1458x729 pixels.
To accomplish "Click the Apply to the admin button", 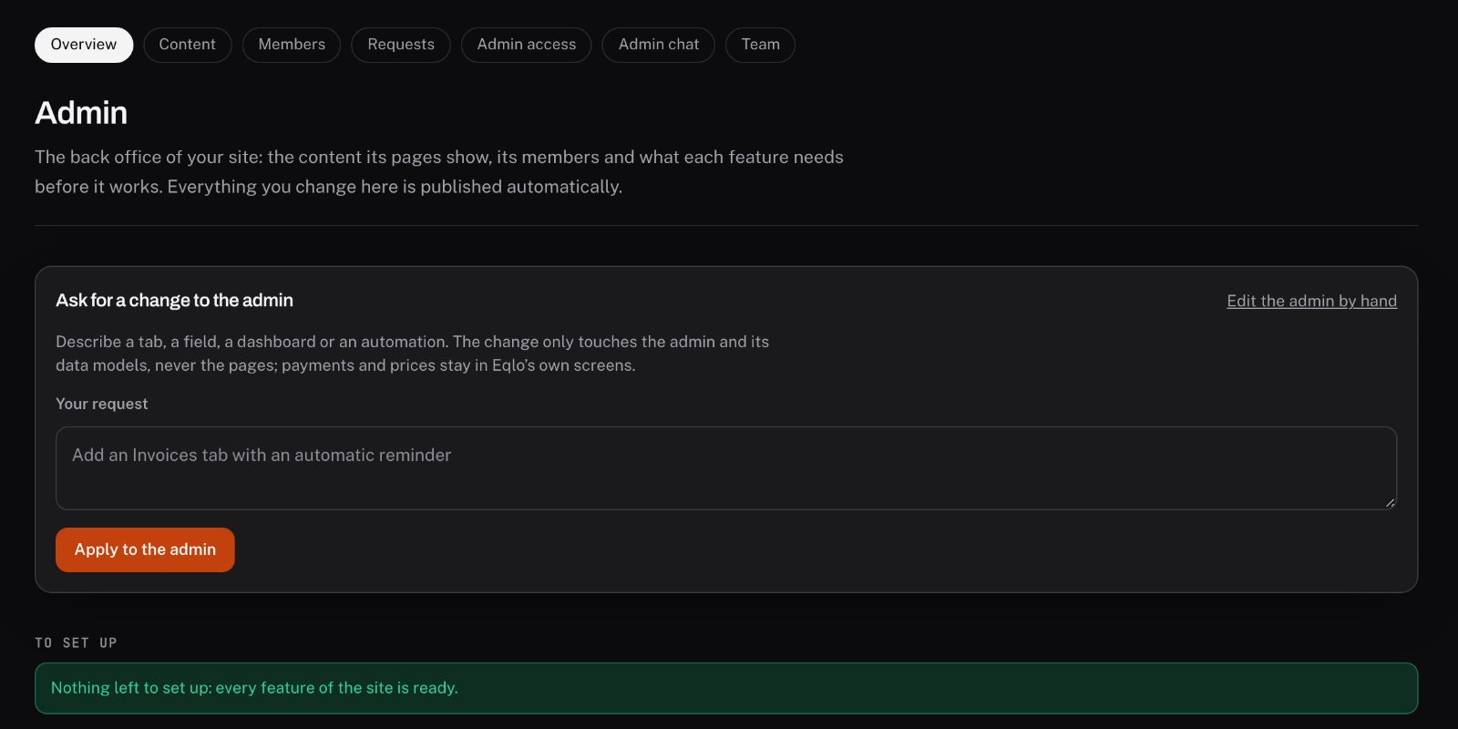I will 145,549.
